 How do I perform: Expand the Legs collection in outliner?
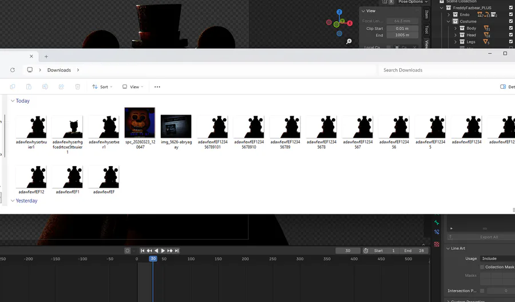click(x=455, y=42)
